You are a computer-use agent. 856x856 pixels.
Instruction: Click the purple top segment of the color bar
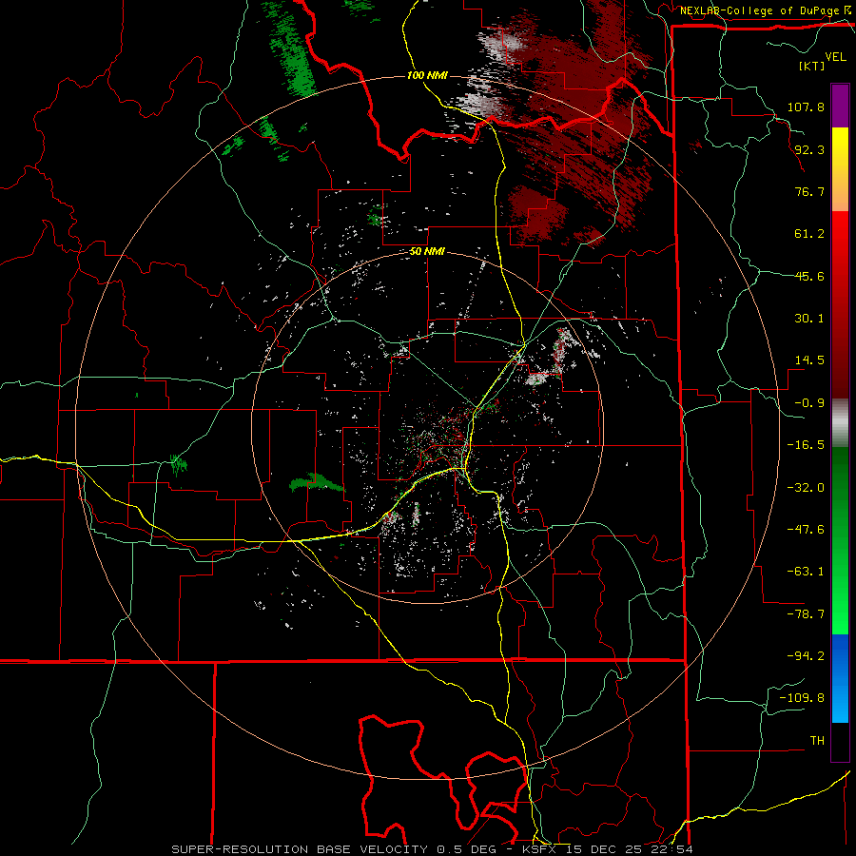coord(840,106)
